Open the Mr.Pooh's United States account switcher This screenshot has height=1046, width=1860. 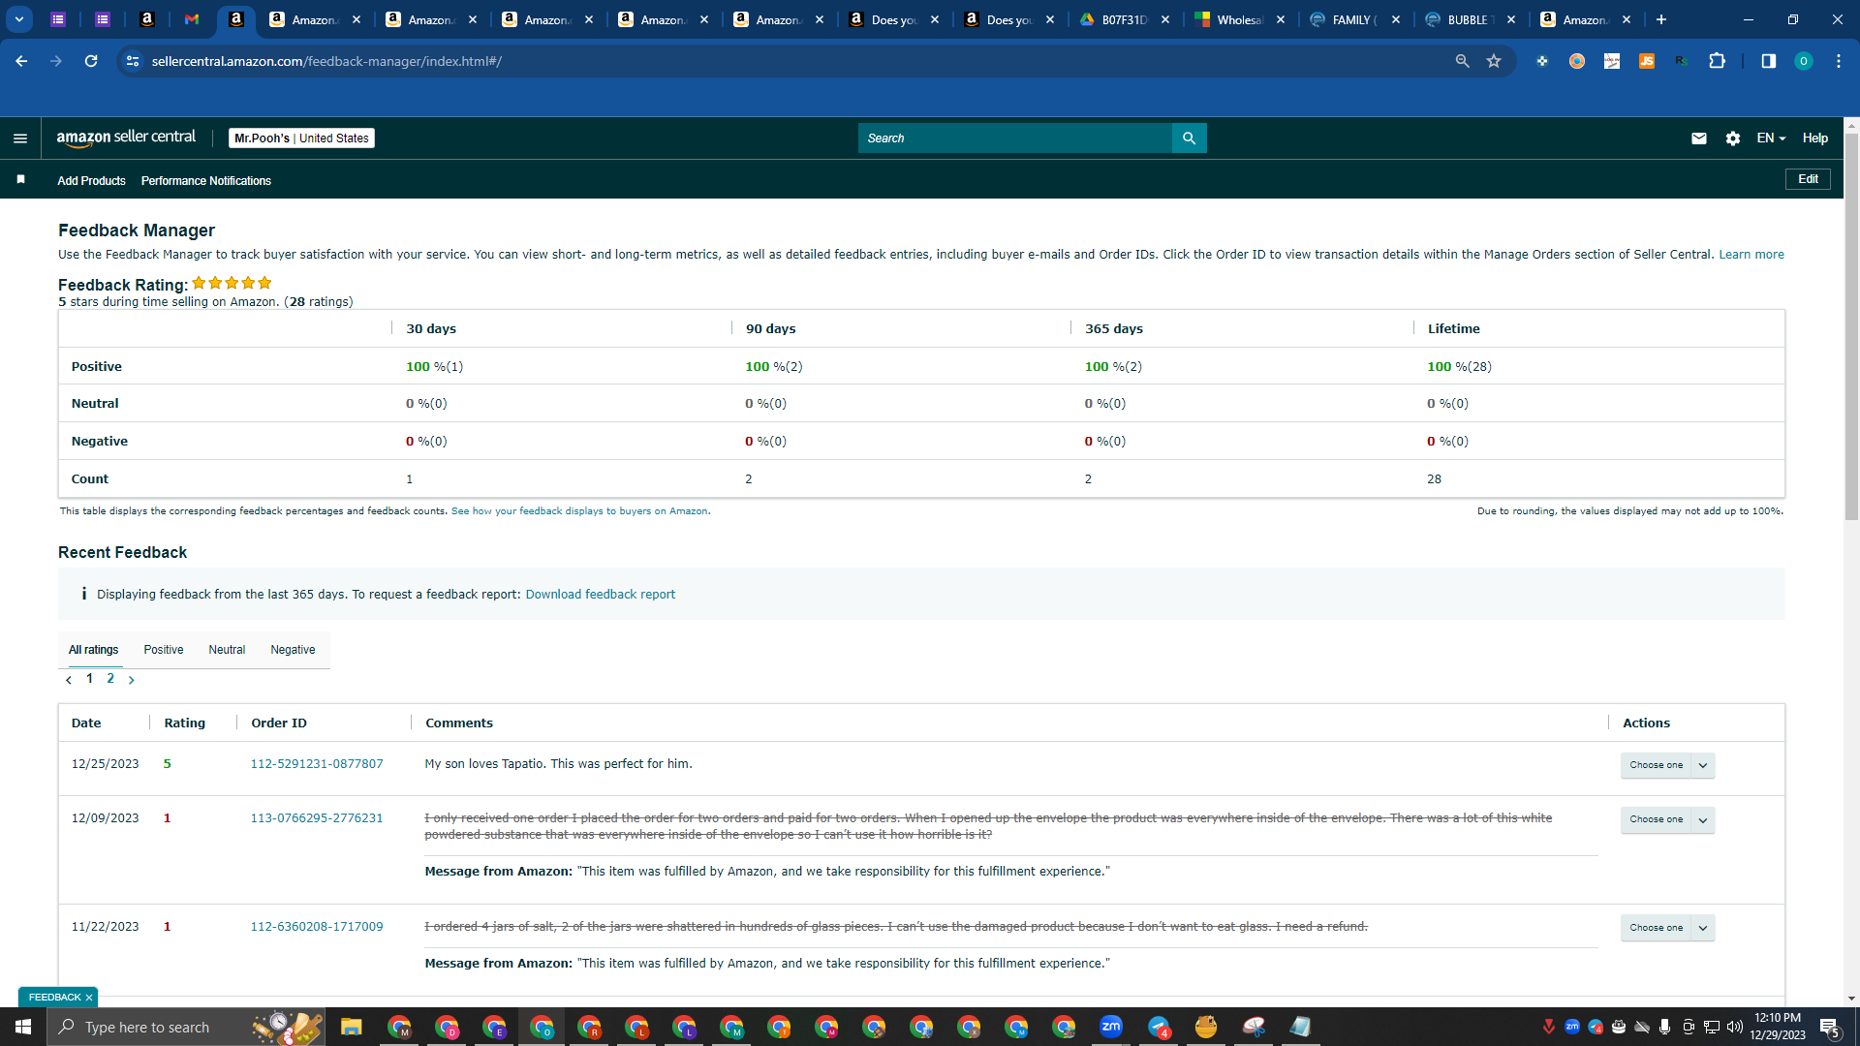tap(301, 138)
